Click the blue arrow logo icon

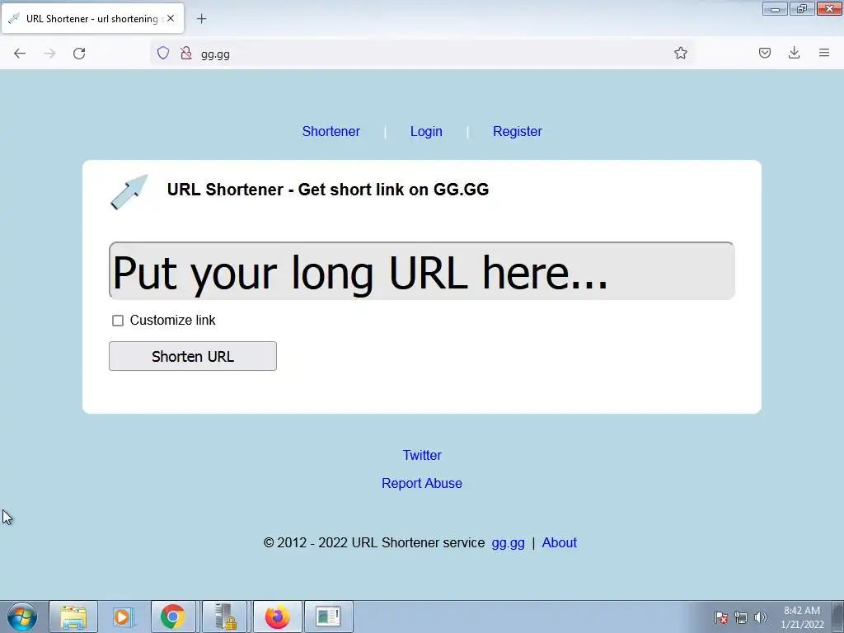pyautogui.click(x=129, y=191)
